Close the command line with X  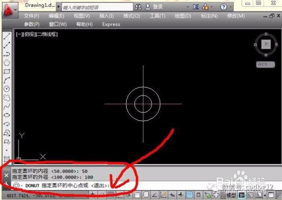6,175
